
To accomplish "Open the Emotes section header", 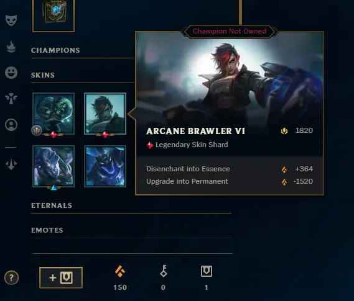I will [47, 230].
